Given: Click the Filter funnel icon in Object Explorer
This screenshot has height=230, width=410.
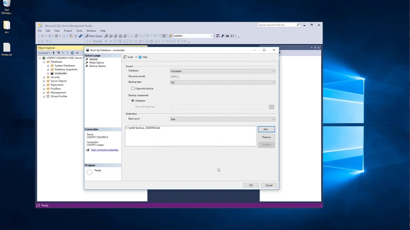Looking at the screenshot, I should [68, 53].
